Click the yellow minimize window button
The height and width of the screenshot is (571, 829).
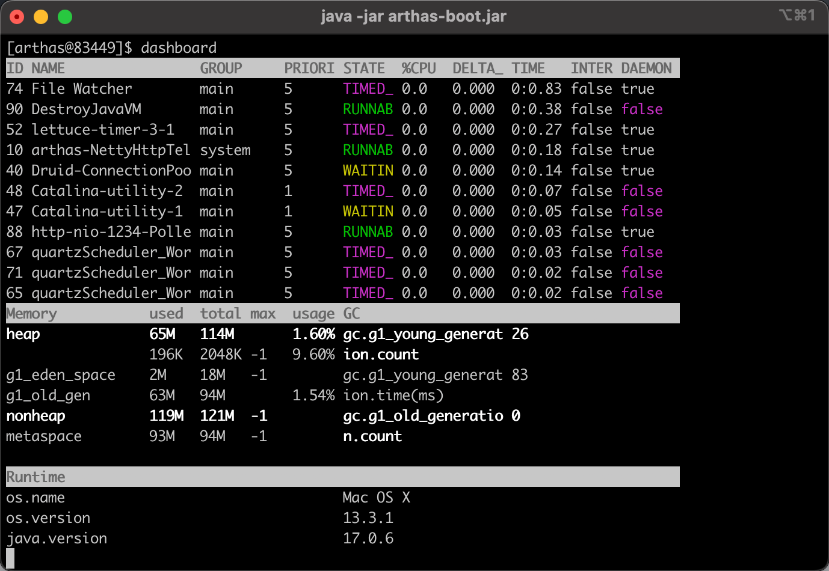click(41, 17)
